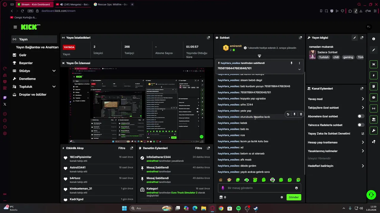Image resolution: width=380 pixels, height=213 pixels.
Task: Insert the first emote in emote row
Action: coord(221,180)
